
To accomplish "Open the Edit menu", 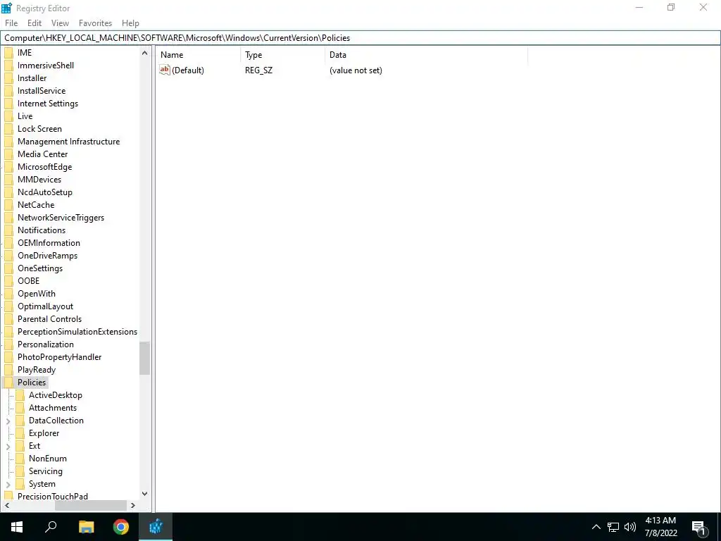I will click(x=34, y=23).
